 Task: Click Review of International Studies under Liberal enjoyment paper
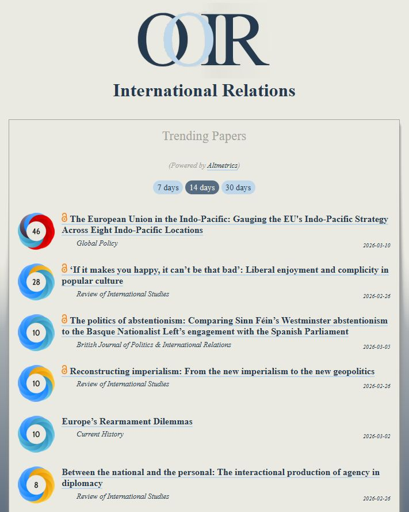[123, 294]
